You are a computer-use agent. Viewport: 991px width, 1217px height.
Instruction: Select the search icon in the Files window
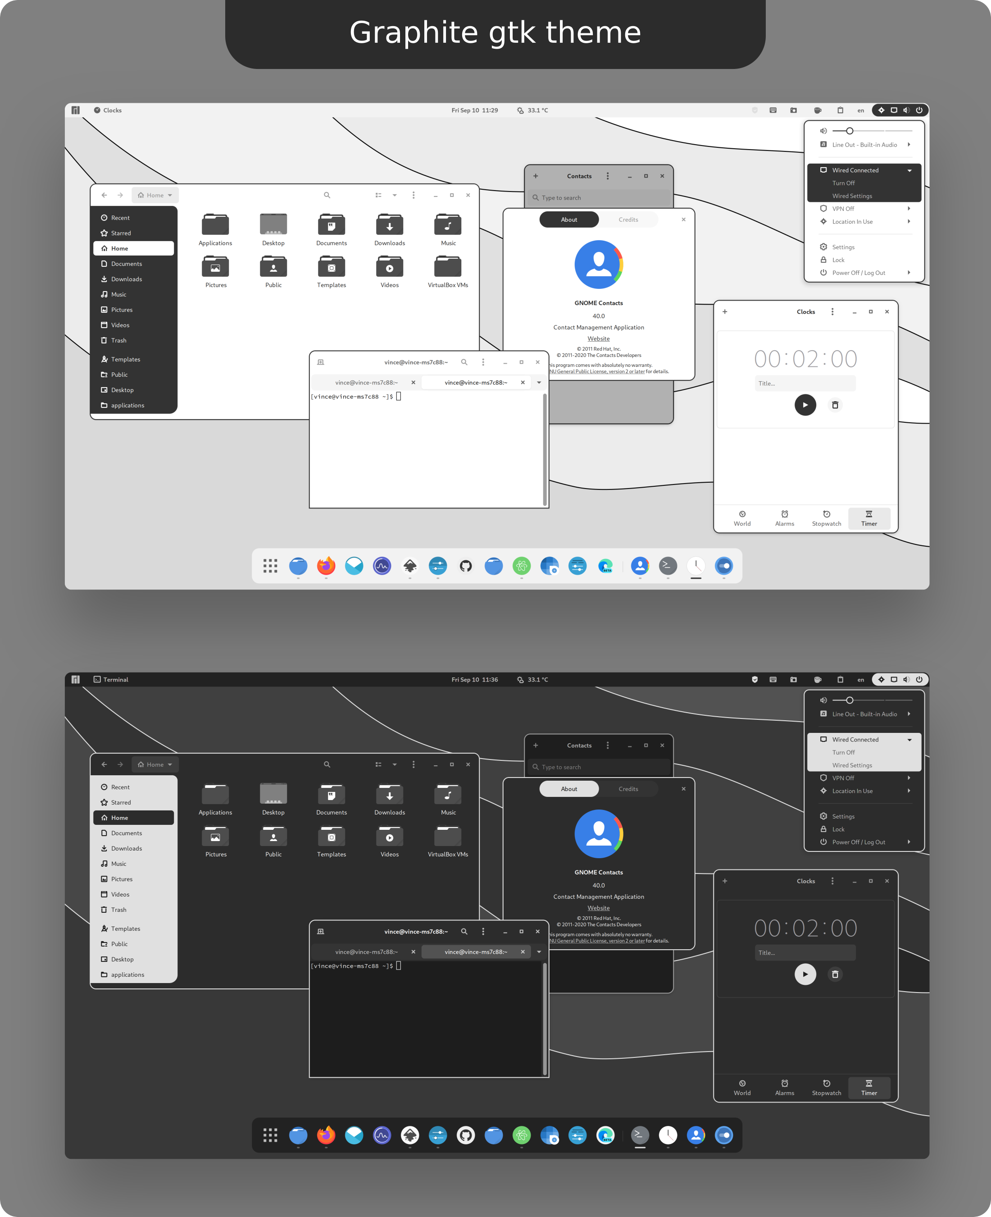click(327, 195)
